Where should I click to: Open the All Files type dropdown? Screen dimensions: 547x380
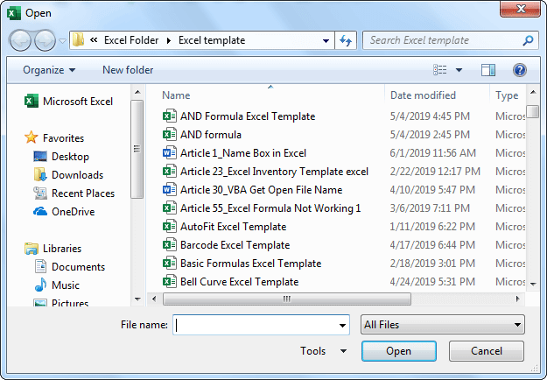(443, 325)
